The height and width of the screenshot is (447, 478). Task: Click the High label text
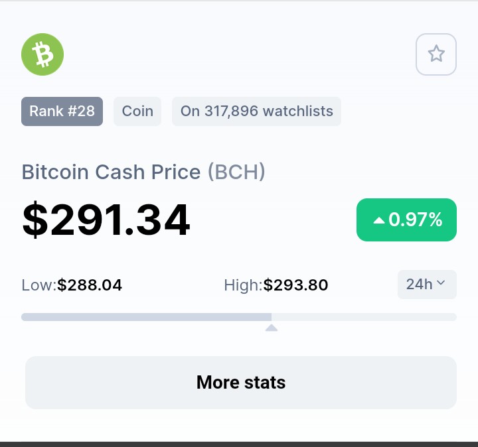coord(243,285)
